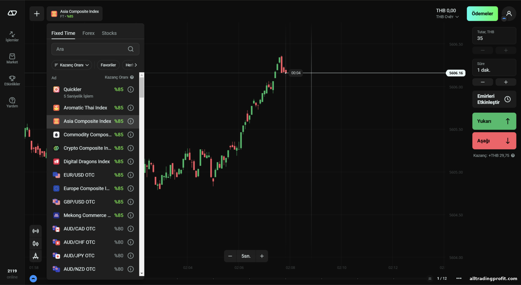Show info for Crypto Composite Index

131,148
